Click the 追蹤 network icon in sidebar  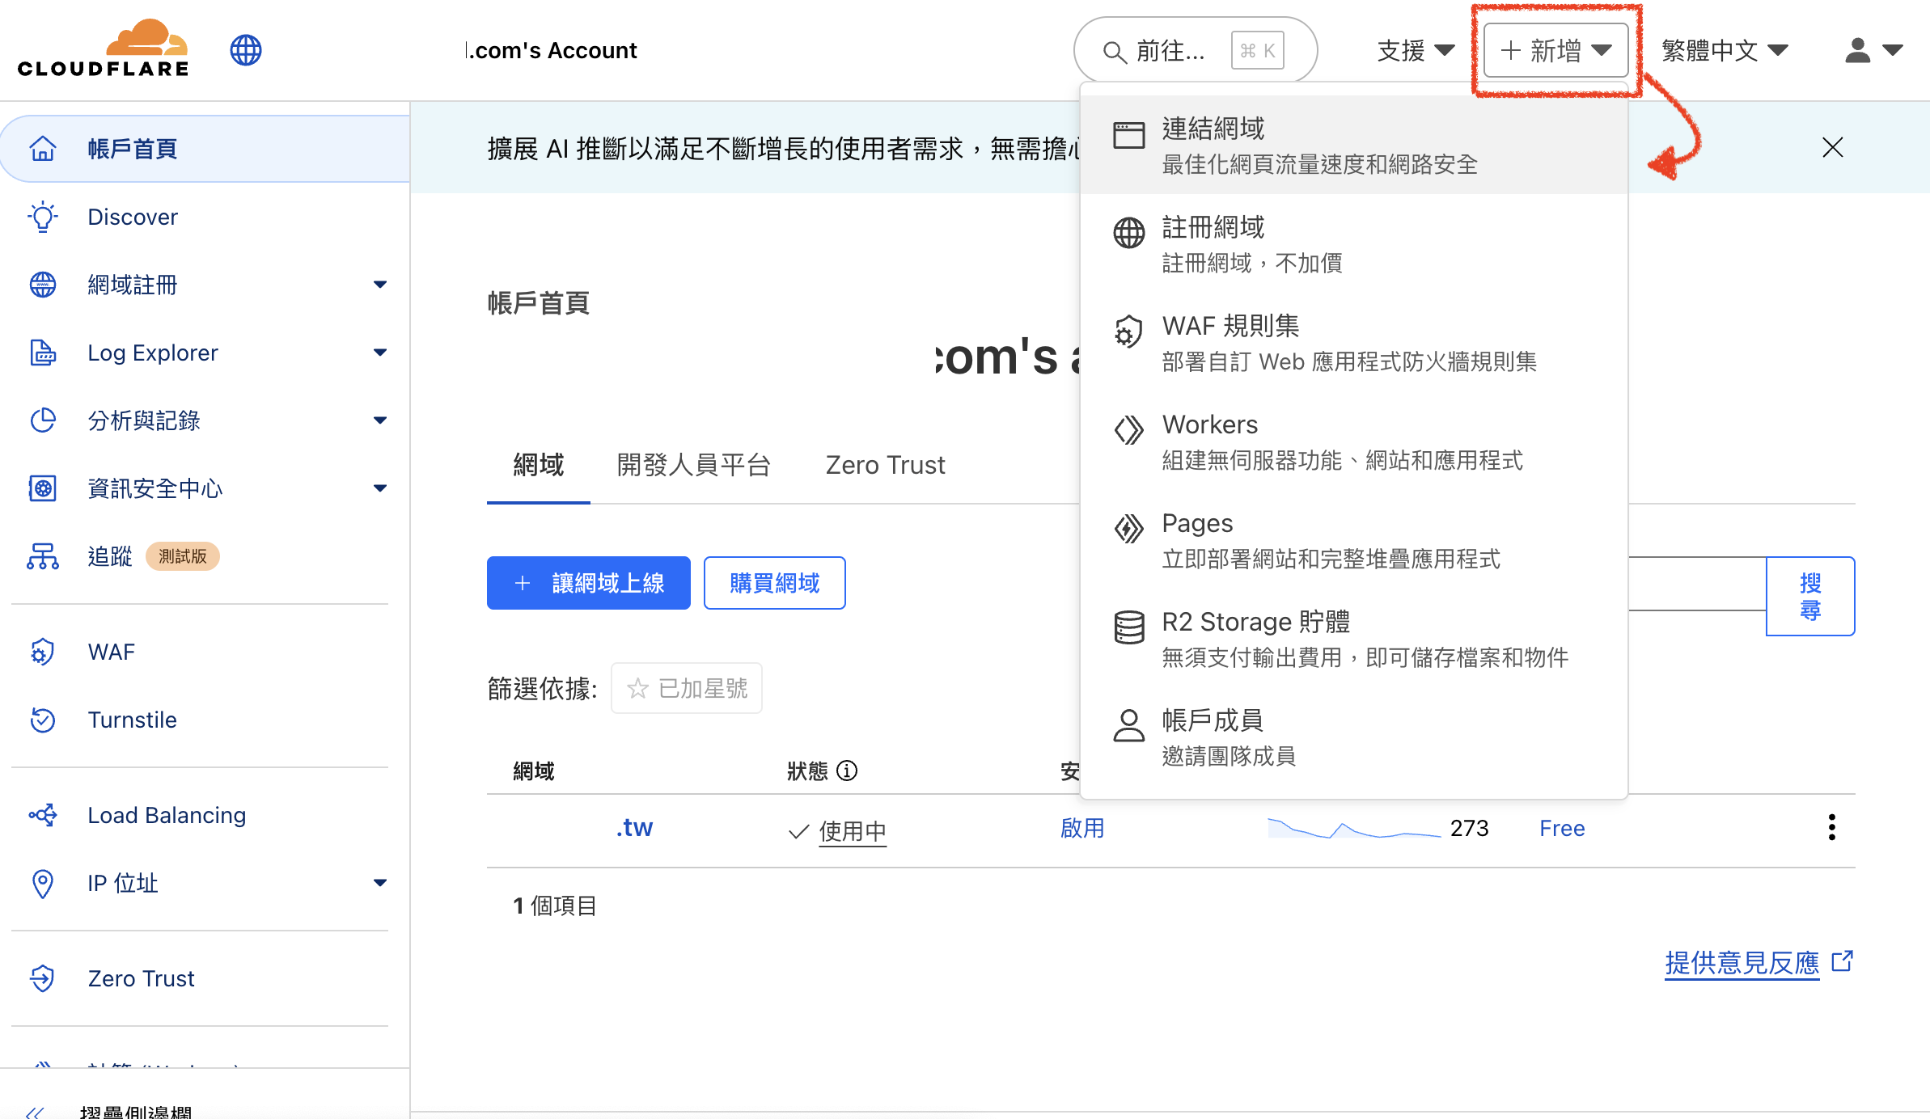click(43, 556)
